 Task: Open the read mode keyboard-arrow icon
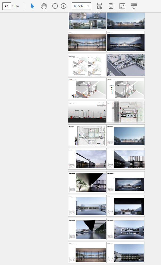click(134, 6)
